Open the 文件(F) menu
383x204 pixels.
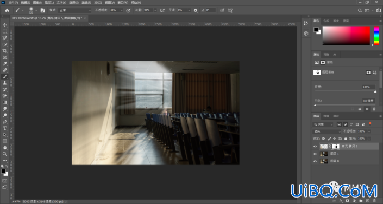[x=13, y=2]
